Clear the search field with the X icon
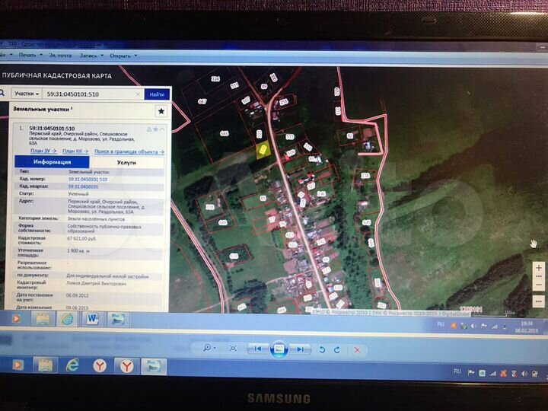 [138, 94]
